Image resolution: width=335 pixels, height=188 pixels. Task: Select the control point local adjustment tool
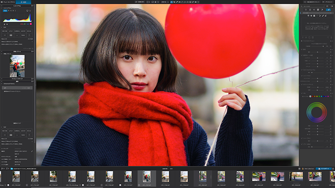tap(308, 15)
